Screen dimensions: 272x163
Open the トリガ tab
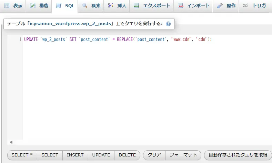click(254, 6)
